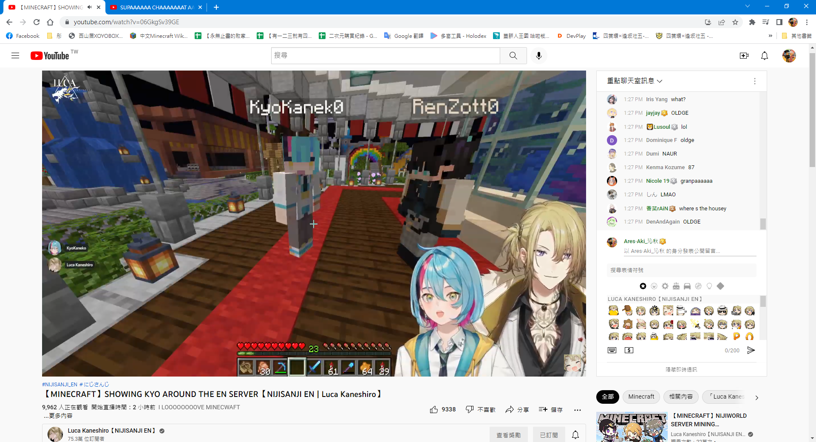Screen dimensions: 816x442
Task: Open the Facebook bookmark
Action: coord(23,36)
